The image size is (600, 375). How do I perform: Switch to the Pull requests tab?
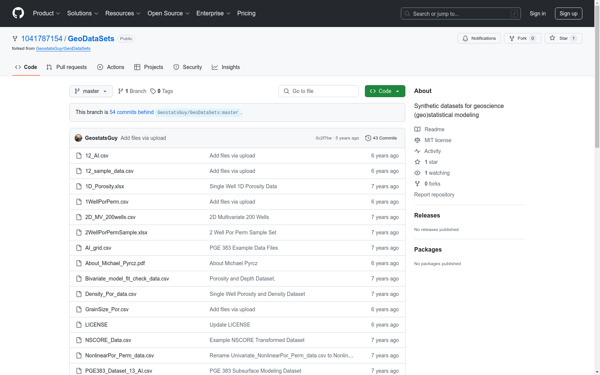click(x=66, y=67)
